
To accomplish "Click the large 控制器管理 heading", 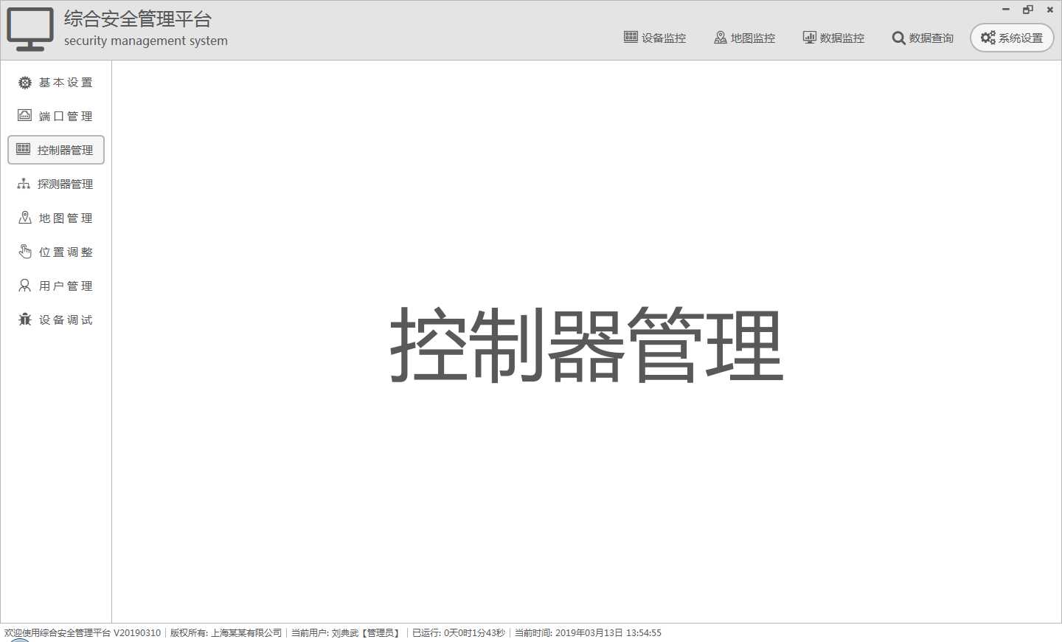I will [x=586, y=345].
